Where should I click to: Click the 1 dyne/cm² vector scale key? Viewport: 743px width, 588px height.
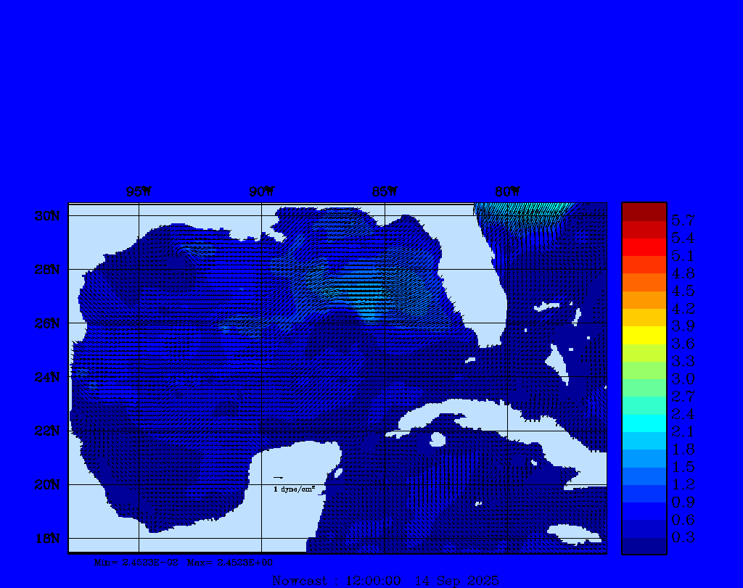pos(293,489)
